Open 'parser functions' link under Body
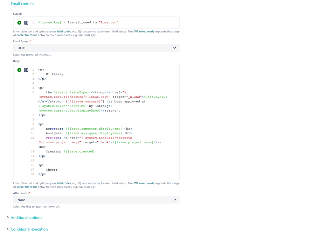The width and height of the screenshot is (318, 235). (x=27, y=187)
